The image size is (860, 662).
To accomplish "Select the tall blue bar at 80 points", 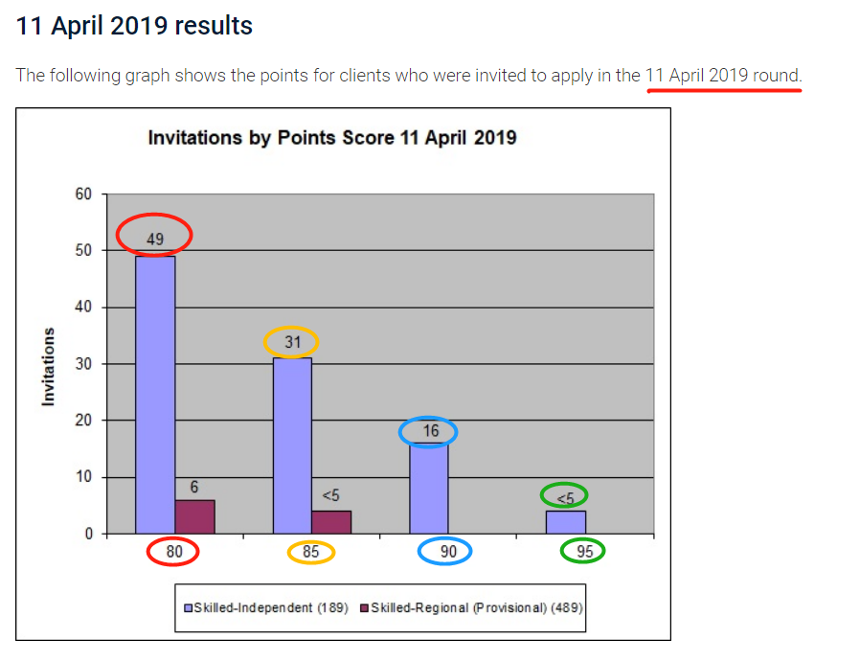I will [155, 395].
